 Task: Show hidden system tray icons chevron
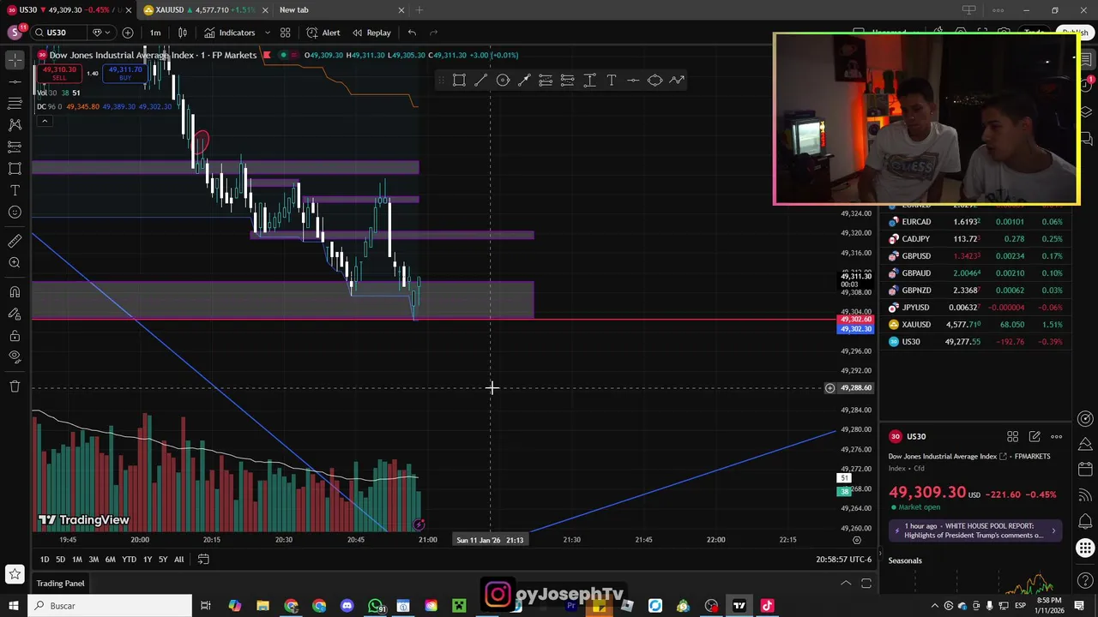click(935, 606)
